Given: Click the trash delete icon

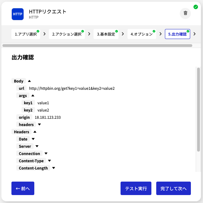Looking at the screenshot, I should [x=185, y=13].
